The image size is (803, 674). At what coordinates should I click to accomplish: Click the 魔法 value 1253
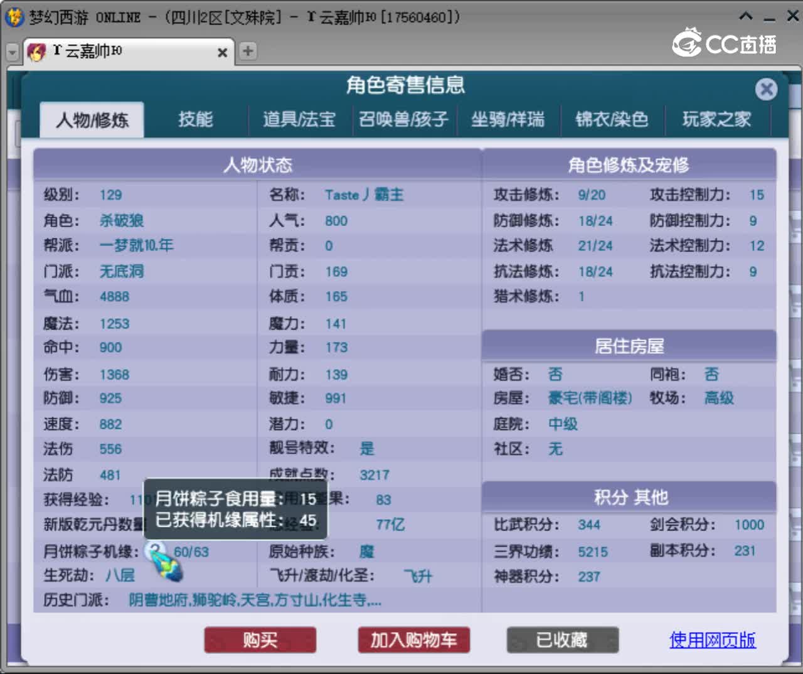114,324
